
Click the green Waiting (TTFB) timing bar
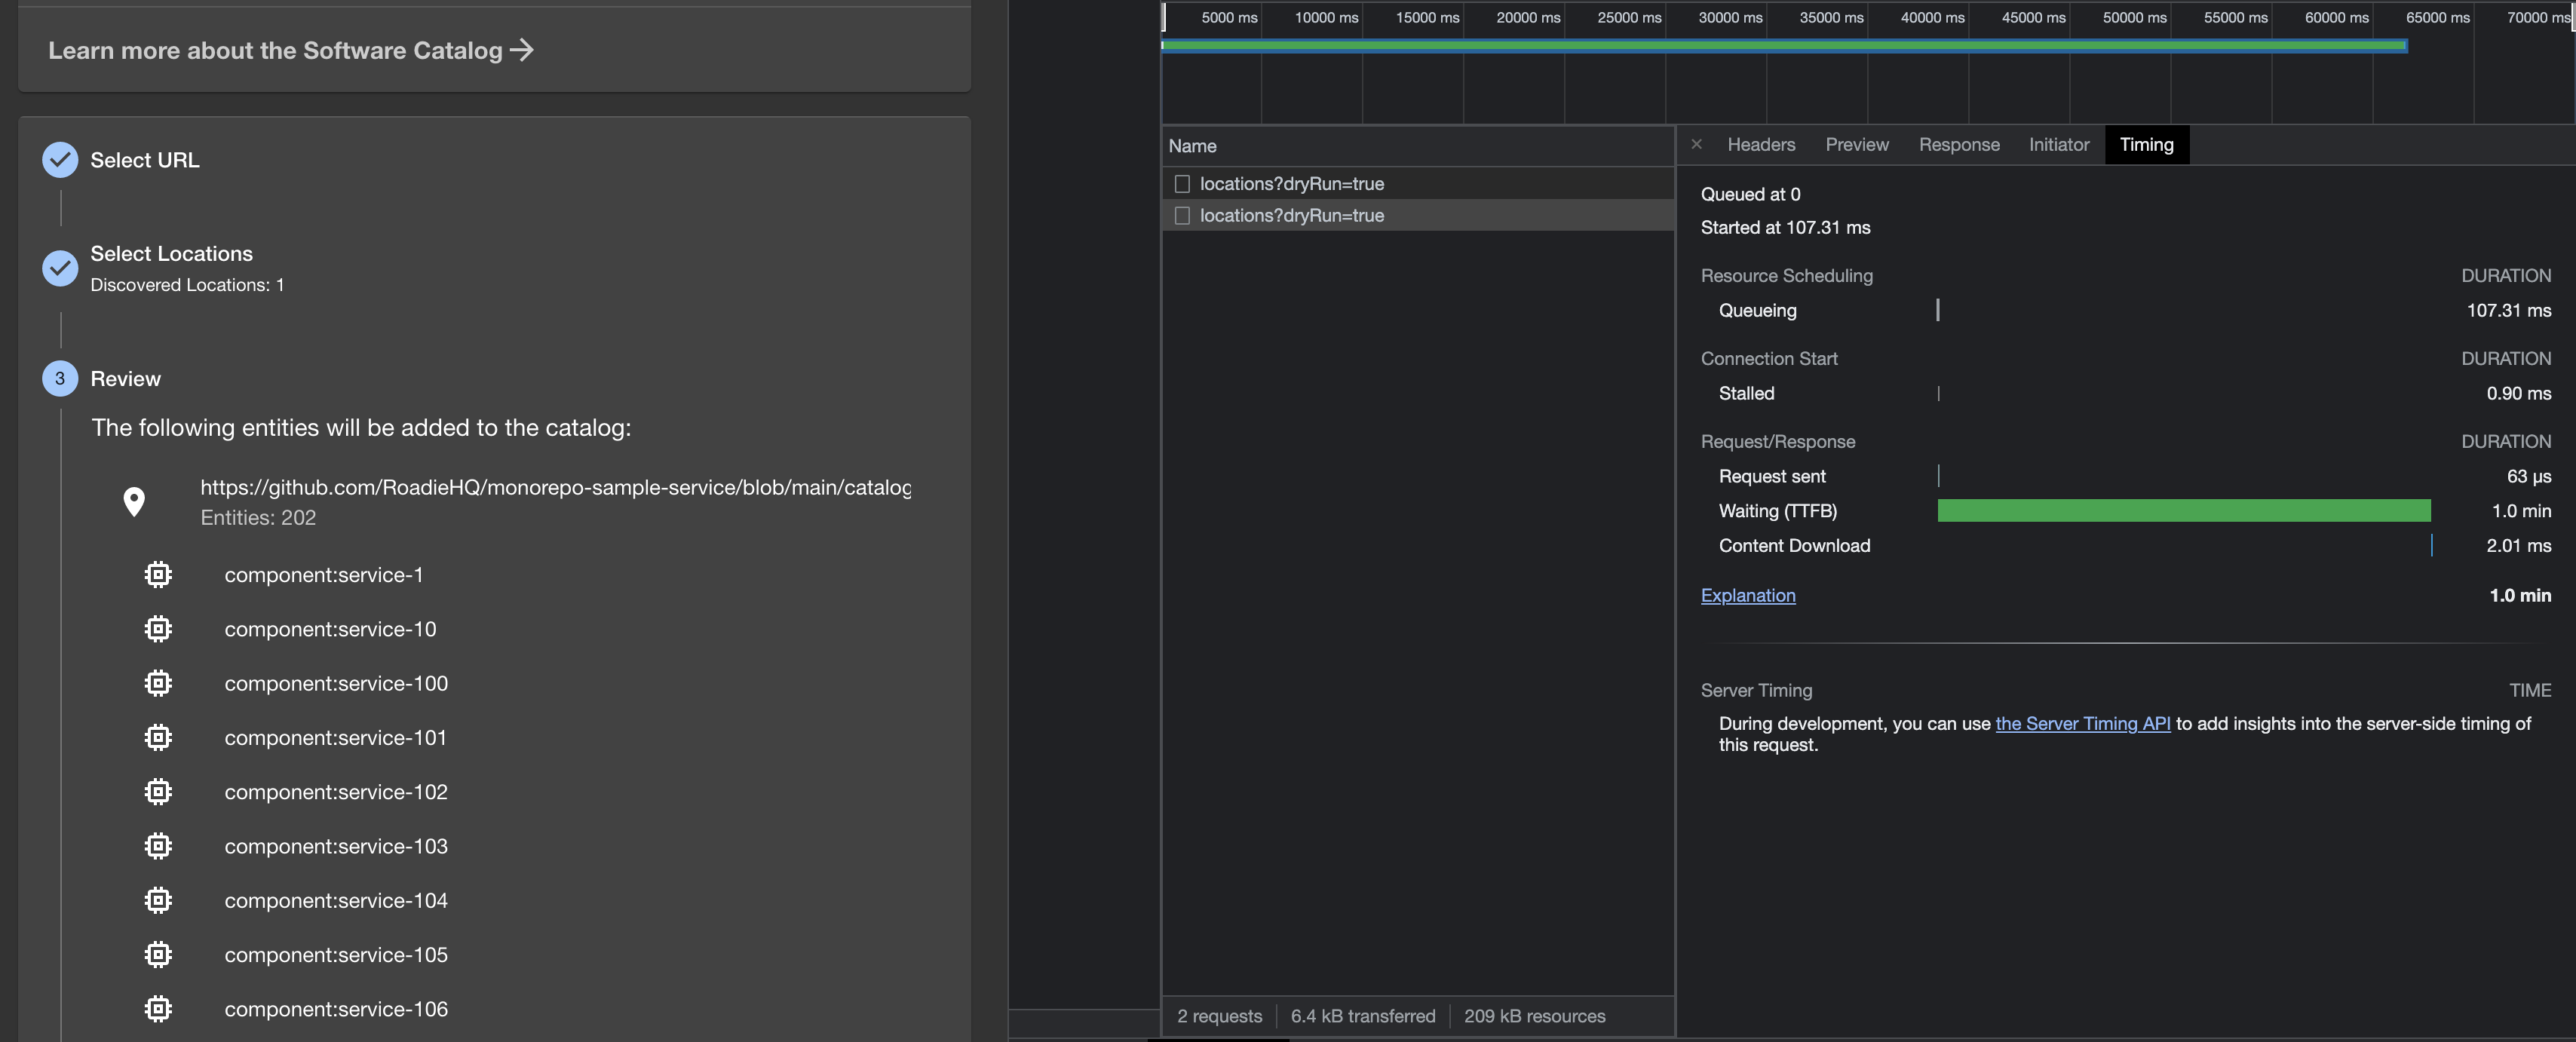tap(2184, 511)
